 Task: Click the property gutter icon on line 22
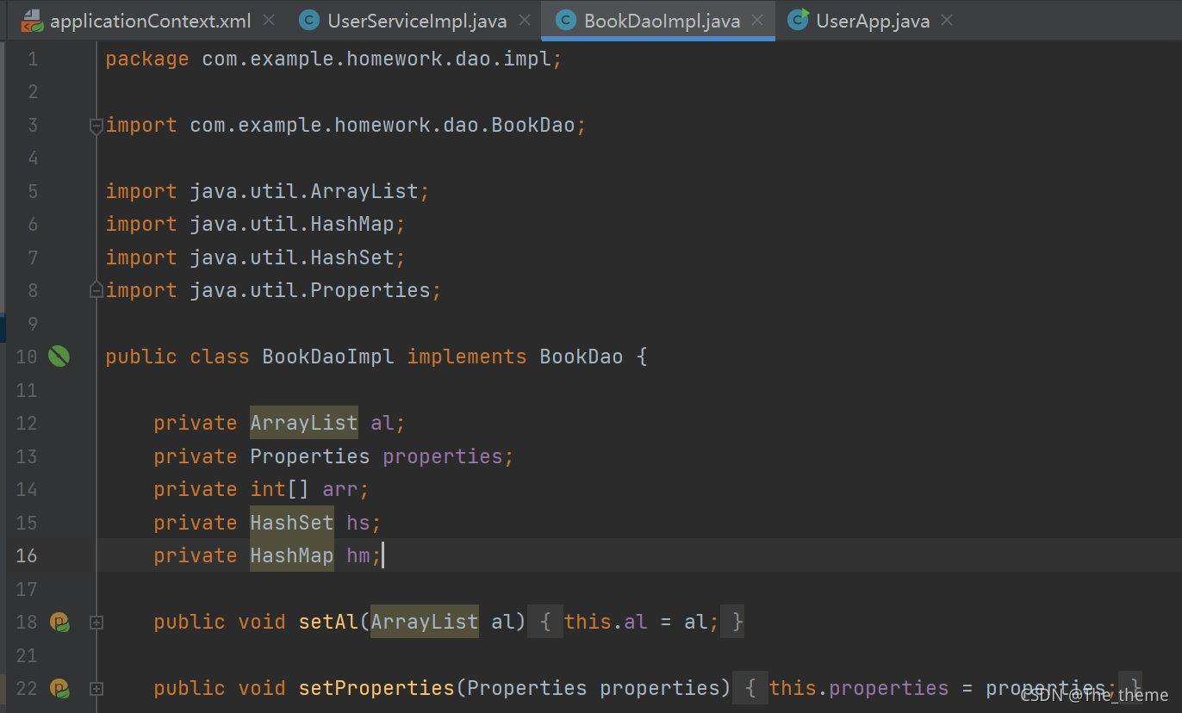click(59, 688)
